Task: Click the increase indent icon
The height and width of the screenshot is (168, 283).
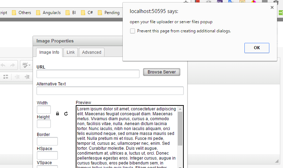Action: [27, 77]
